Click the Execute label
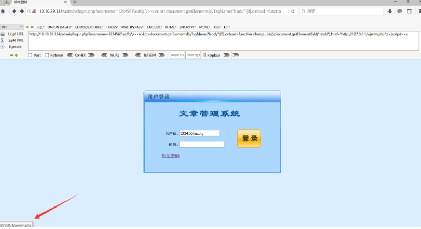Viewport: 421px width, 229px height. (x=15, y=47)
